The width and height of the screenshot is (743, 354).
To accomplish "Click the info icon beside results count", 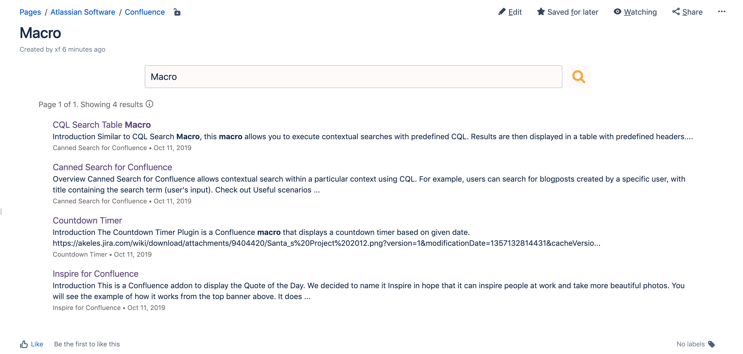I will [149, 104].
